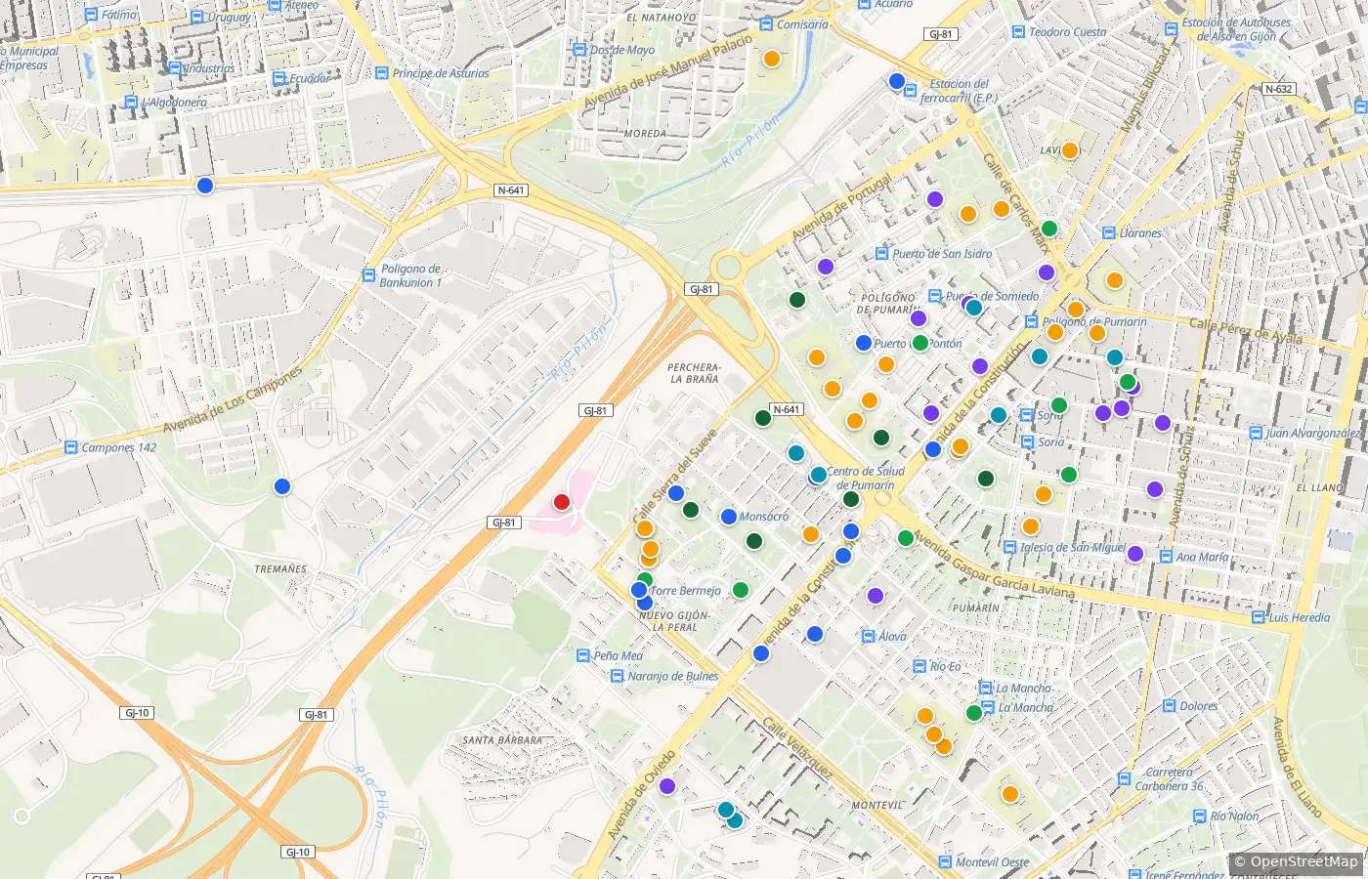Image resolution: width=1368 pixels, height=879 pixels.
Task: Click the Luis Heredia bus stop icon
Action: tap(1259, 617)
